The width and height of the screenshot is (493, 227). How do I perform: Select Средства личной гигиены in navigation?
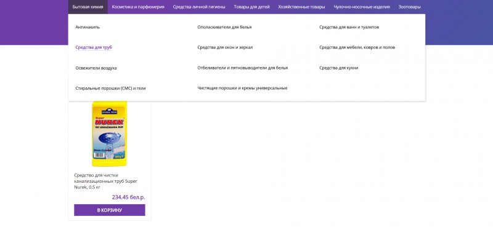(199, 7)
